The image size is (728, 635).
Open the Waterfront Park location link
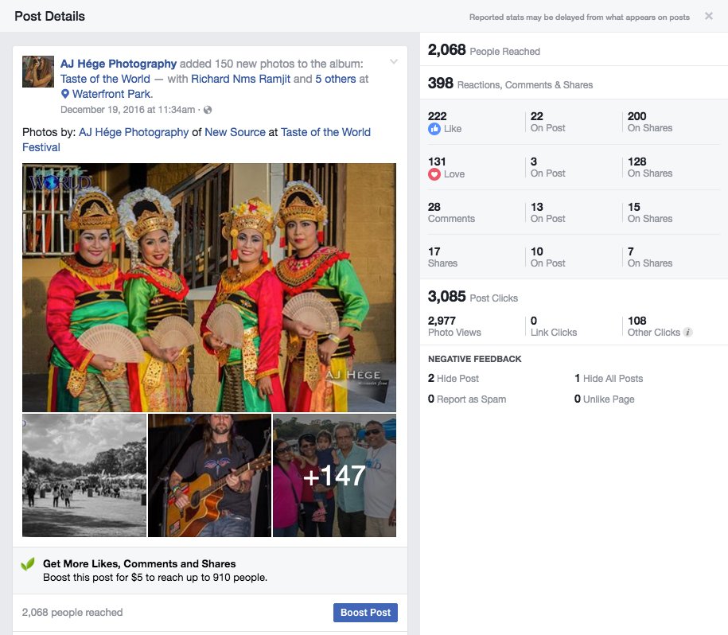click(112, 94)
